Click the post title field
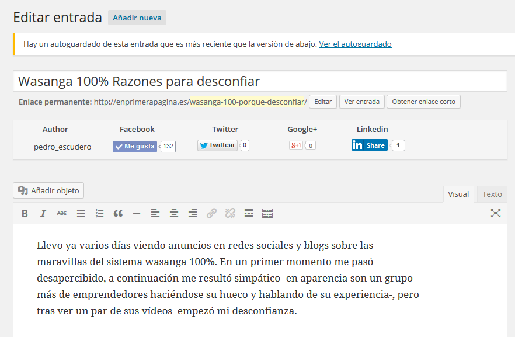This screenshot has height=337, width=515. point(260,81)
